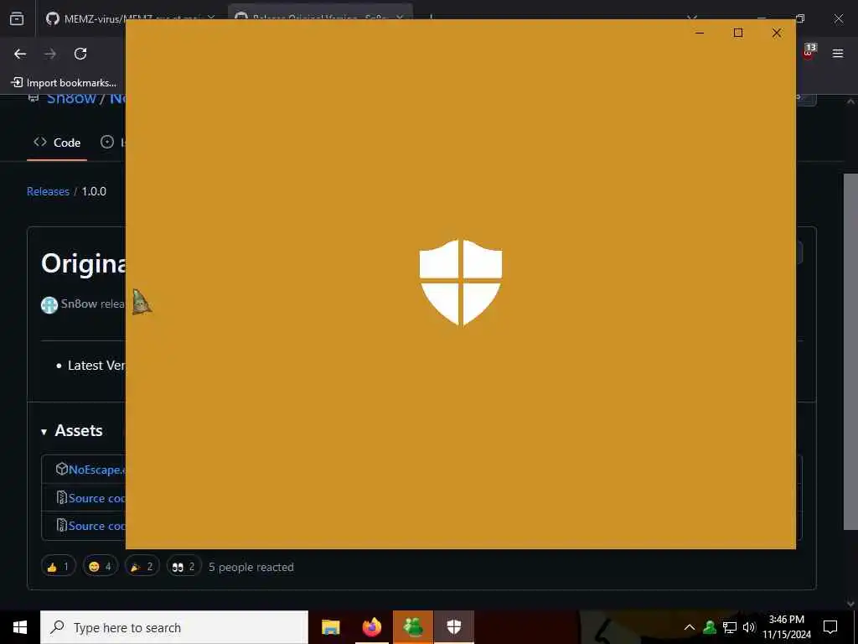This screenshot has height=644, width=858.
Task: Click the '5 people reacted' text
Action: (251, 568)
